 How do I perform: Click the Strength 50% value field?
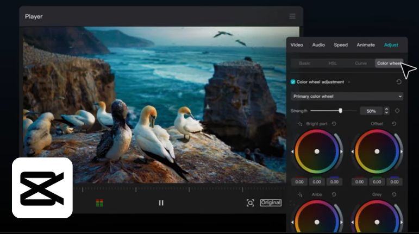(x=371, y=111)
